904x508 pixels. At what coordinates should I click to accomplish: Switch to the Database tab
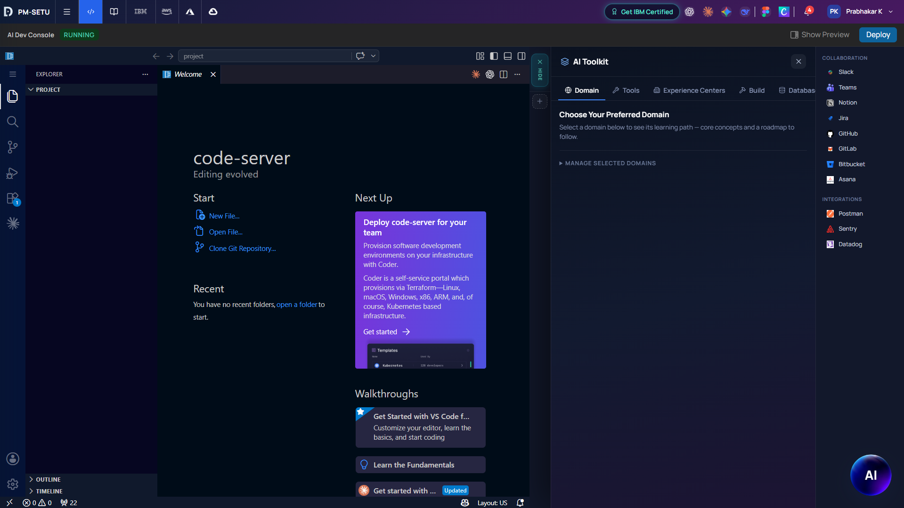[x=797, y=90]
